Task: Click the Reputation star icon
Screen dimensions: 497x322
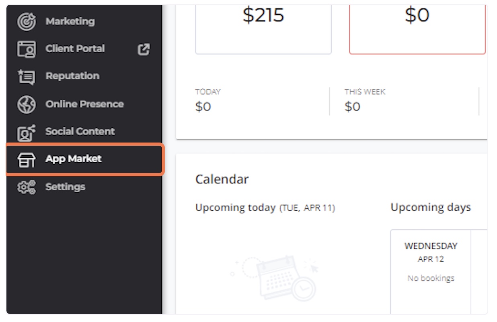Action: click(x=27, y=77)
